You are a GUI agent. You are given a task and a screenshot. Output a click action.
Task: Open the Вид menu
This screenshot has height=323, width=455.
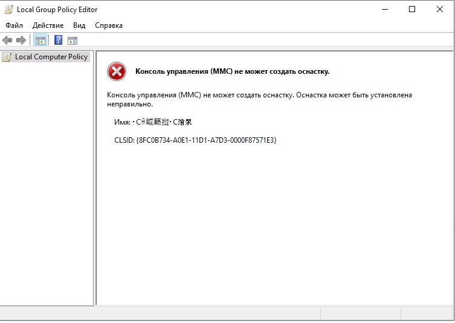click(x=79, y=25)
